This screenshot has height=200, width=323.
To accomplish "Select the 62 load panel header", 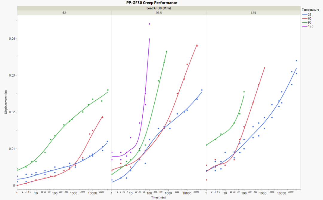I will (64, 13).
